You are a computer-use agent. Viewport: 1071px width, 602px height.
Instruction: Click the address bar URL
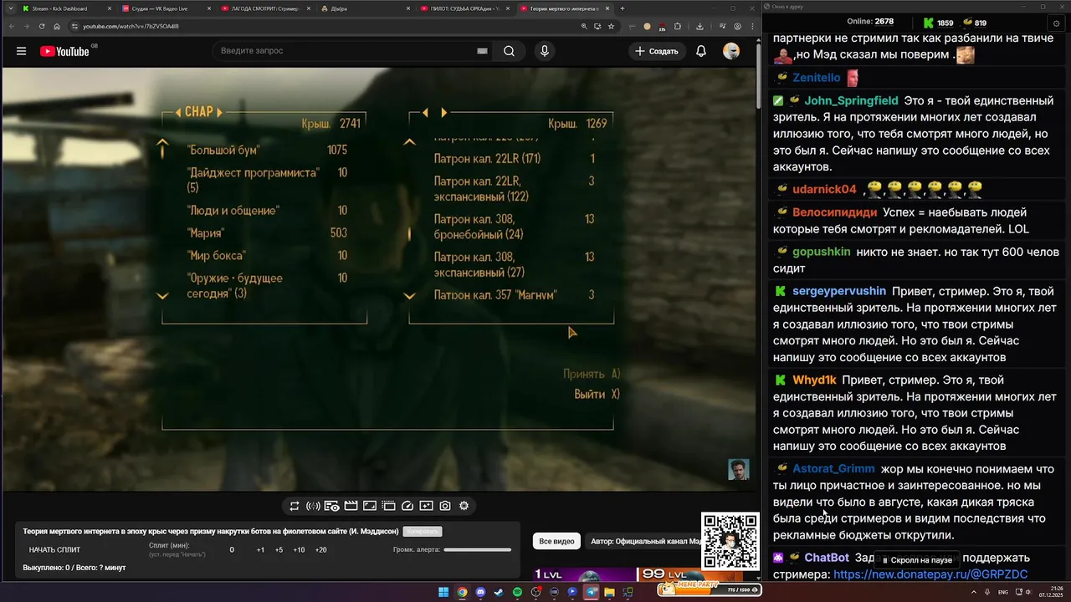(131, 26)
